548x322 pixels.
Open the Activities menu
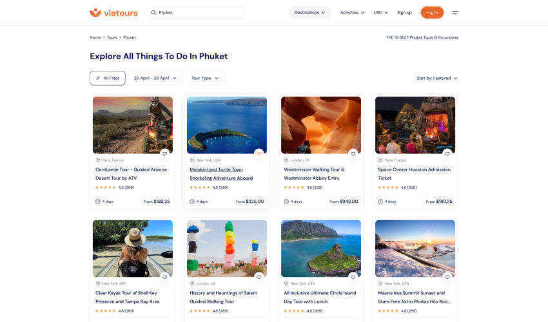click(x=352, y=12)
